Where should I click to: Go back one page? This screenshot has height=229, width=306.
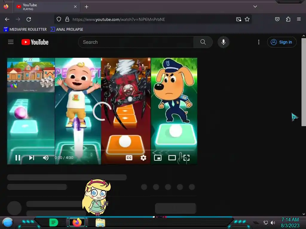[x=7, y=19]
